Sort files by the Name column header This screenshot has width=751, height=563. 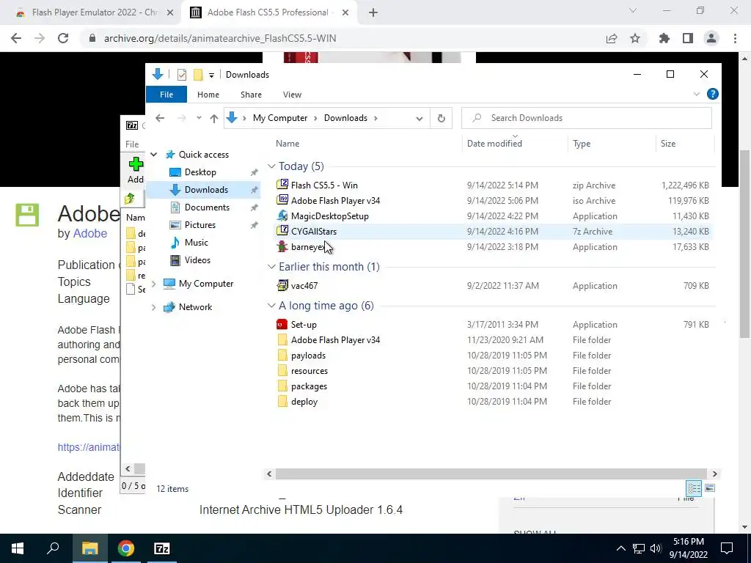click(287, 144)
